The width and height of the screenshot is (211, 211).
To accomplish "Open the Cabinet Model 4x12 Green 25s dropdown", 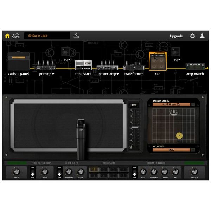I will point(171,104).
